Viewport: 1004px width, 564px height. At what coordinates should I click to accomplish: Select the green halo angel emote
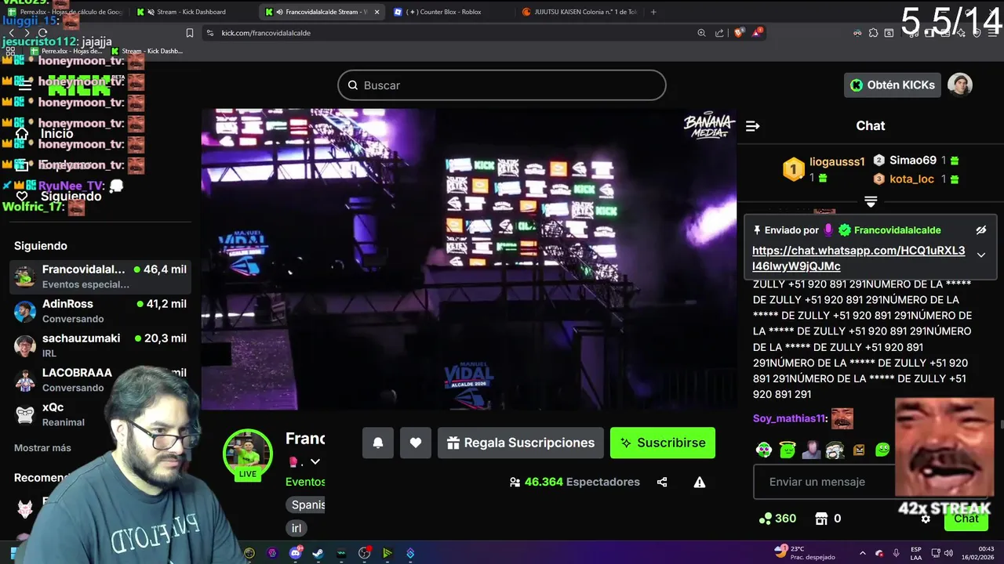tap(788, 450)
